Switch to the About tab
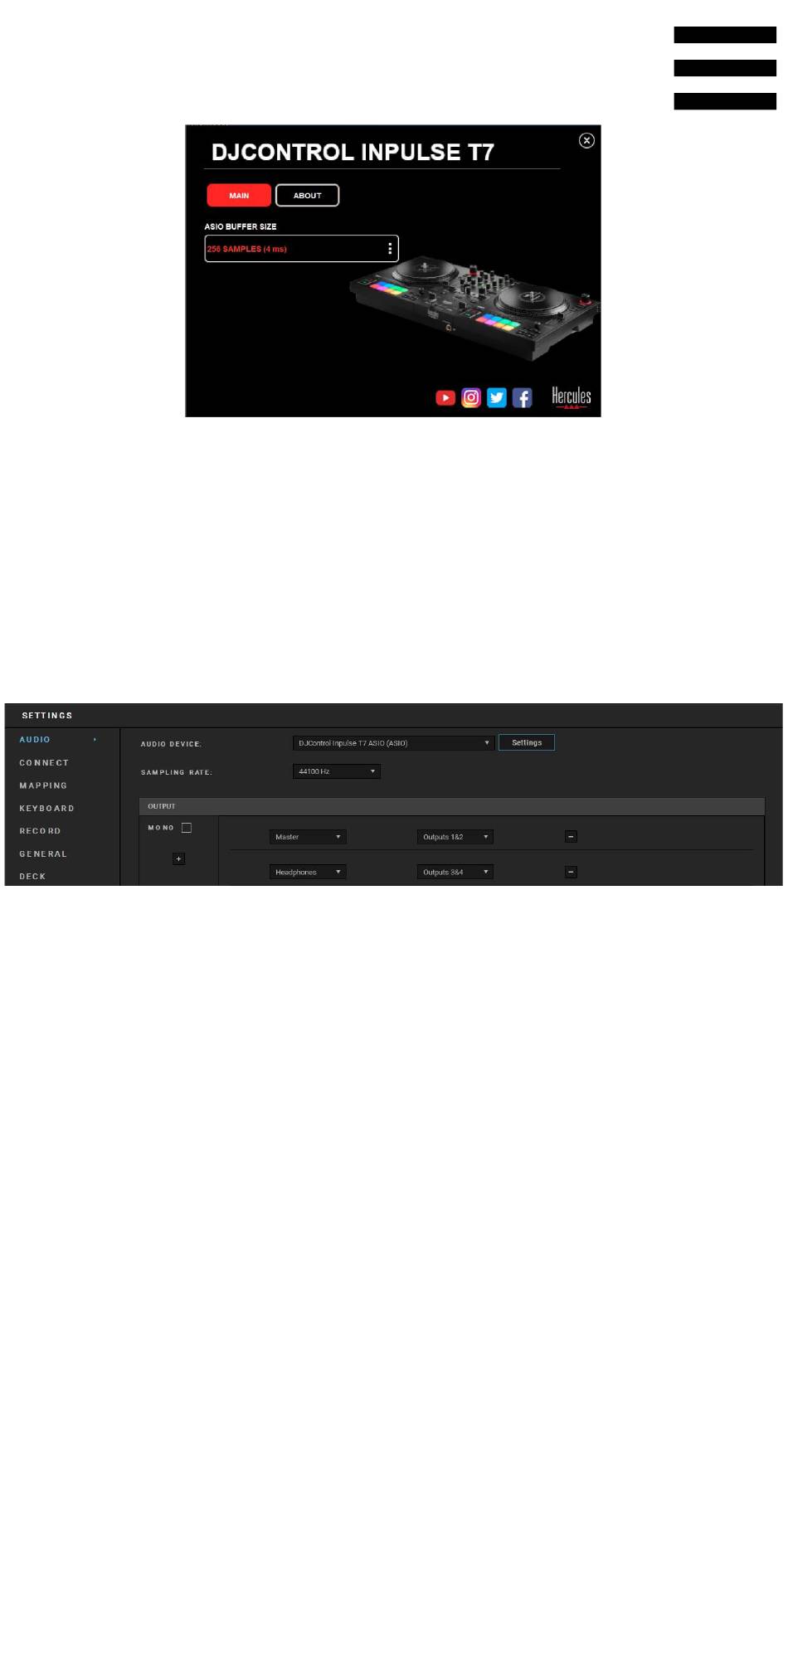The image size is (788, 1663). (x=307, y=196)
